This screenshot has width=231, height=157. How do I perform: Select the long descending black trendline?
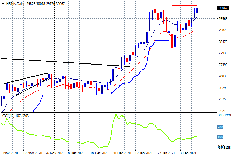pyautogui.click(x=65, y=62)
